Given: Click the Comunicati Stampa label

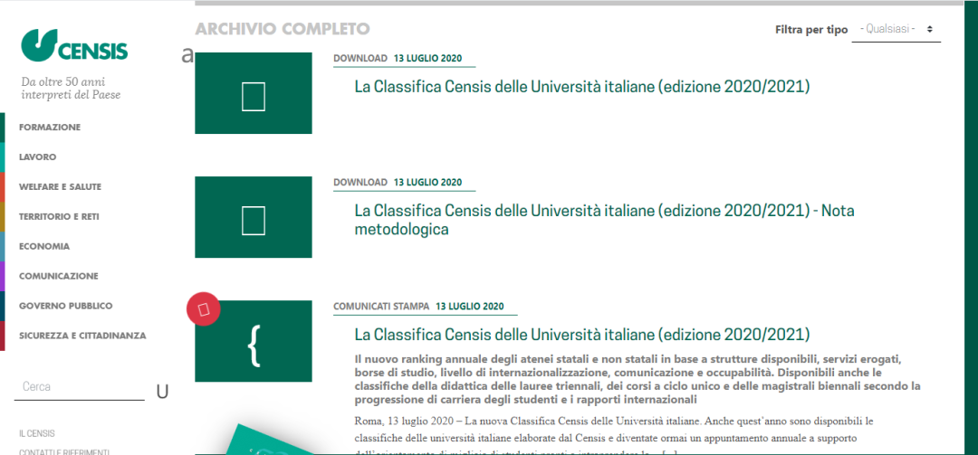Looking at the screenshot, I should pyautogui.click(x=381, y=307).
